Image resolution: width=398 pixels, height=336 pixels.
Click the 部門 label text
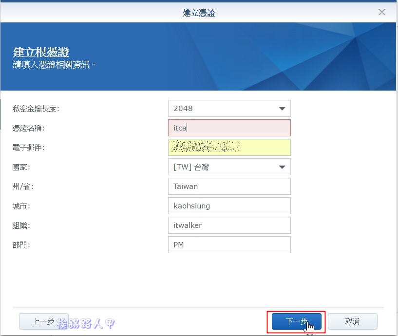tap(21, 245)
